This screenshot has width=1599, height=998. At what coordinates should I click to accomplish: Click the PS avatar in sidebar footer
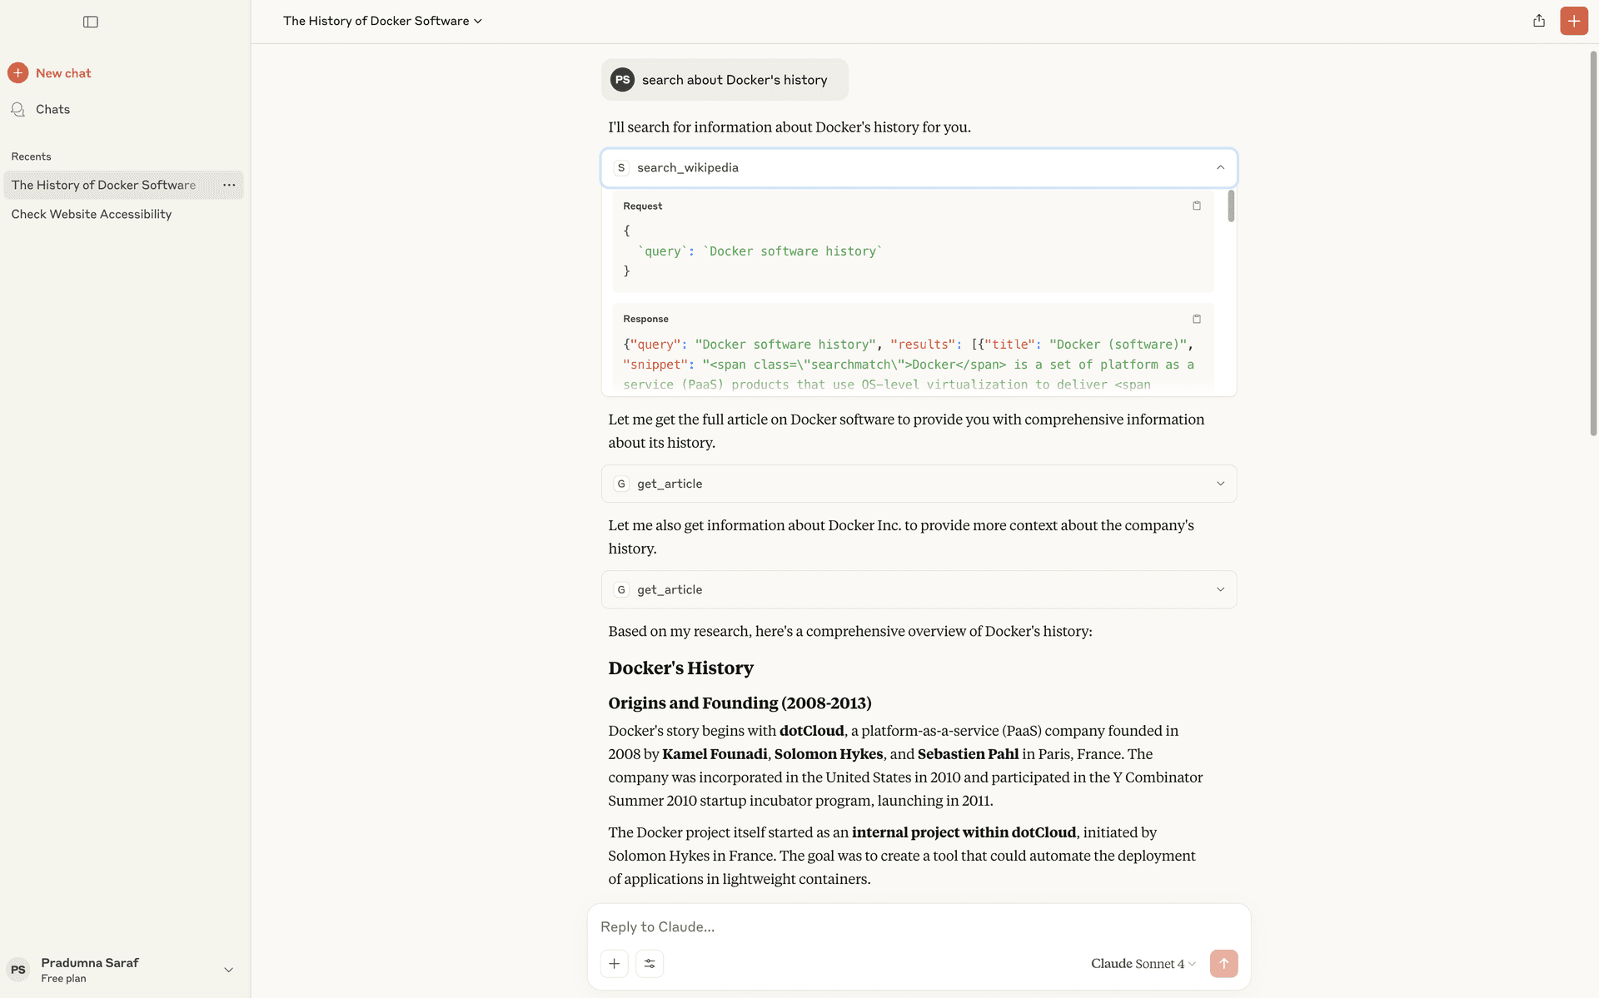(18, 970)
